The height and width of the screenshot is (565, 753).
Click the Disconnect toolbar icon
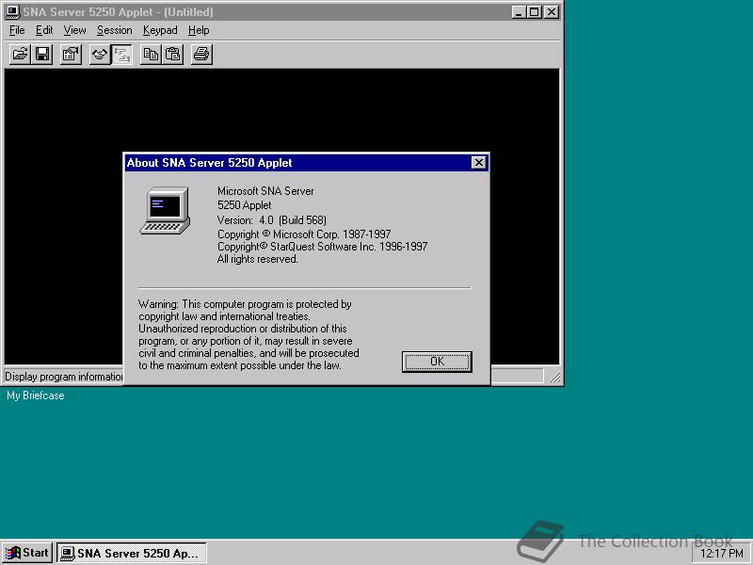click(121, 55)
